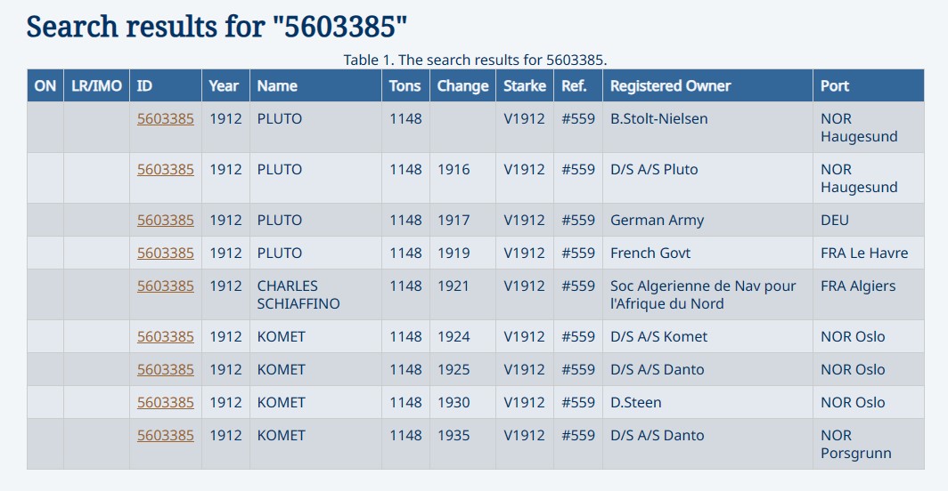Open the 5603385 link for German Army row

(x=165, y=221)
